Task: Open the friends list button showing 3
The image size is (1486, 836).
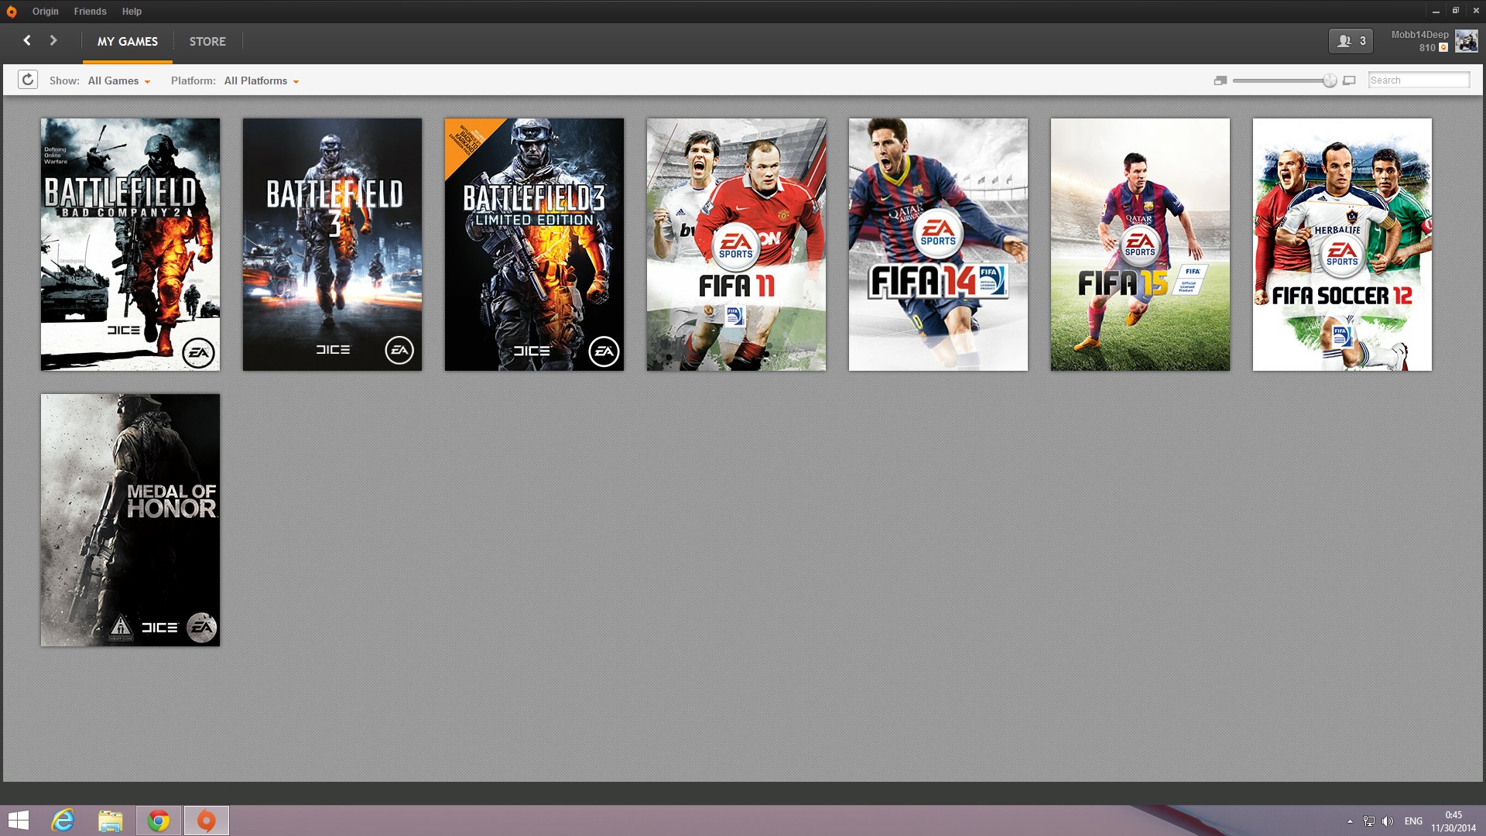Action: pos(1351,41)
